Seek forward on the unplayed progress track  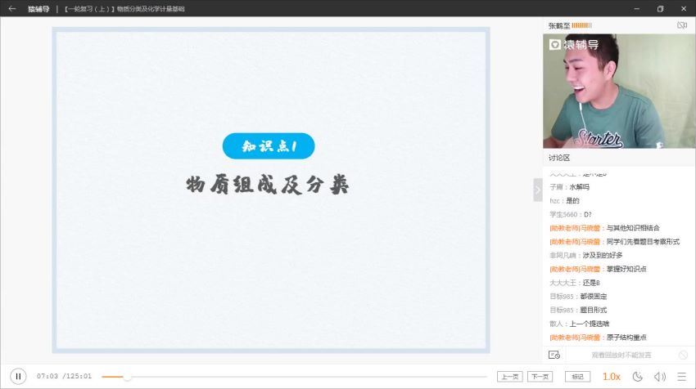coord(310,377)
